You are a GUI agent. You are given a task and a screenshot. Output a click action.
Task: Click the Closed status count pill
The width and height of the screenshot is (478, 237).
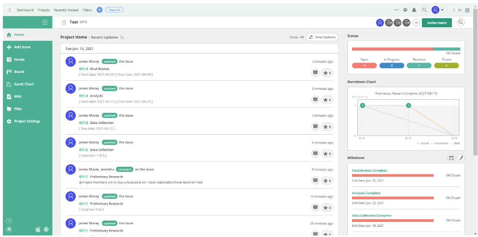[447, 66]
